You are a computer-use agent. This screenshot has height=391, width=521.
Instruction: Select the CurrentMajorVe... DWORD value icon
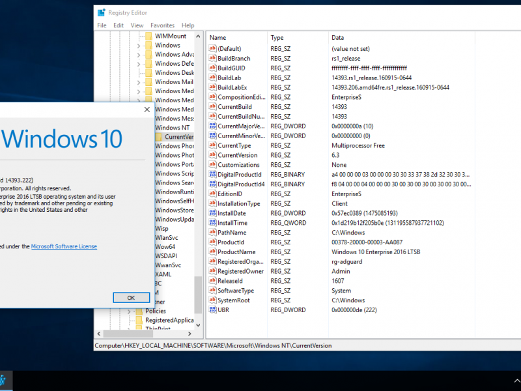213,126
